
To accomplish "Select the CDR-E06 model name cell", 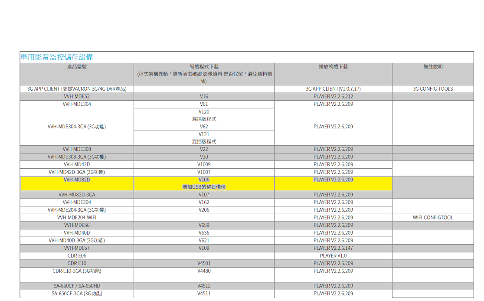I will pyautogui.click(x=77, y=256).
